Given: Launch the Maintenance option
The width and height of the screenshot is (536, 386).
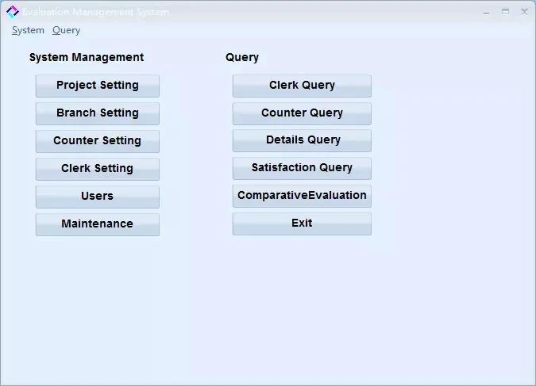Looking at the screenshot, I should [x=97, y=224].
